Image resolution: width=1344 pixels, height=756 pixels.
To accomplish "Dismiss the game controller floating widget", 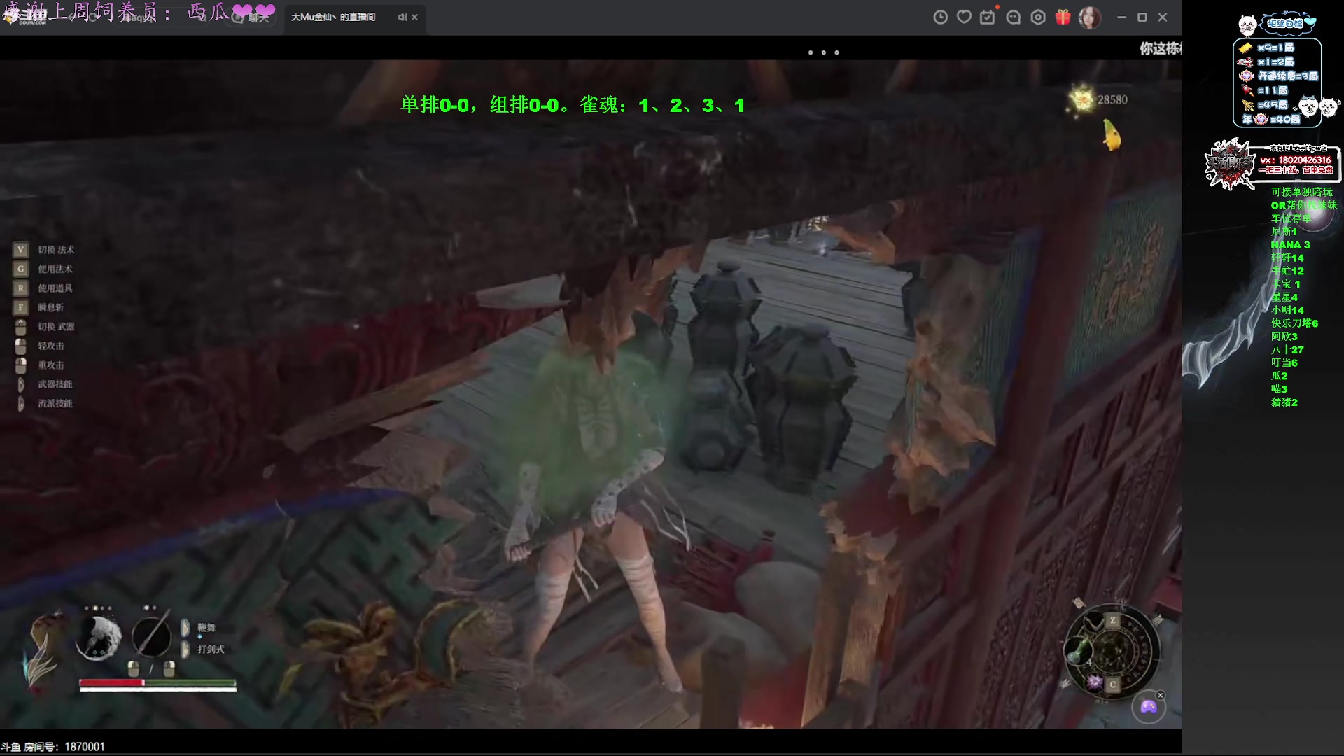I will click(x=1160, y=695).
